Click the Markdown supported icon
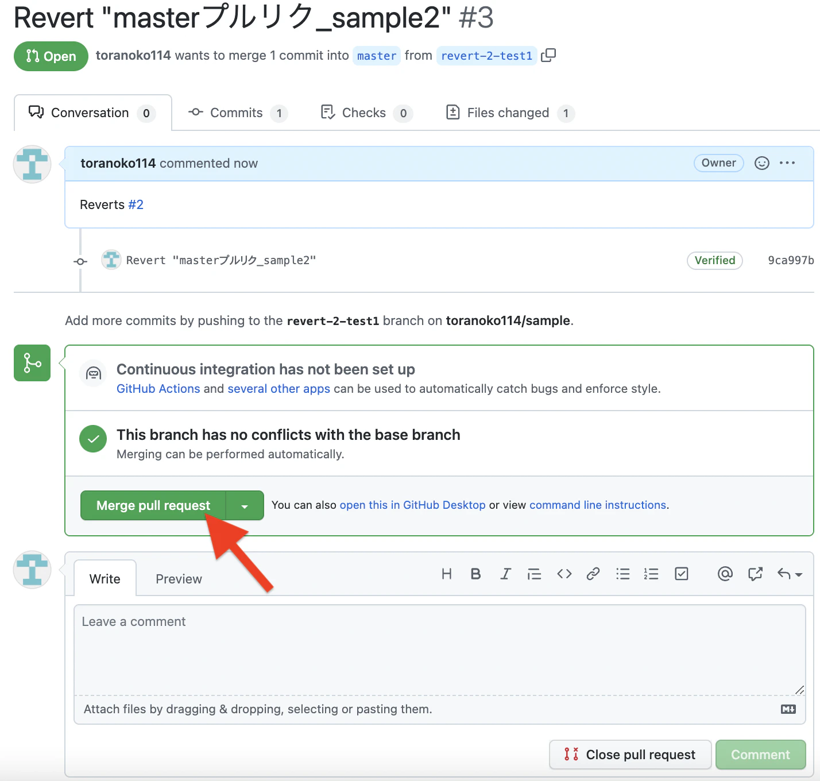The width and height of the screenshot is (820, 781). point(788,709)
